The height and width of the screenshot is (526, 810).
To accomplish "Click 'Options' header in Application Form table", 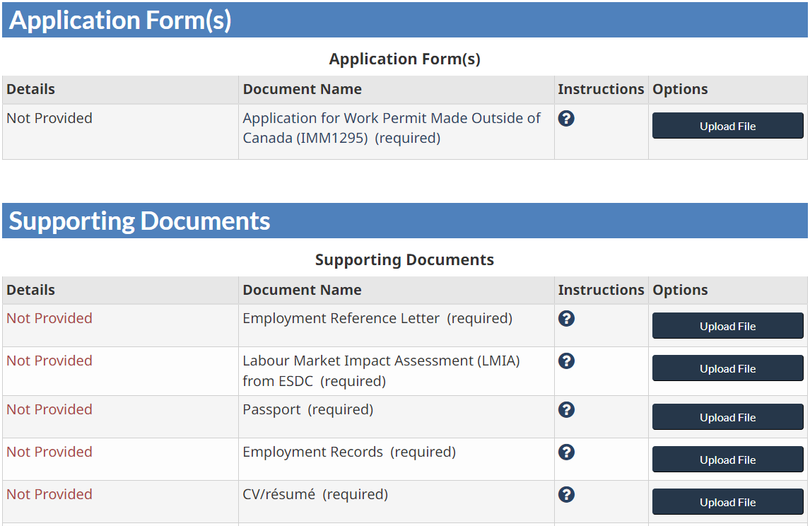I will [680, 89].
